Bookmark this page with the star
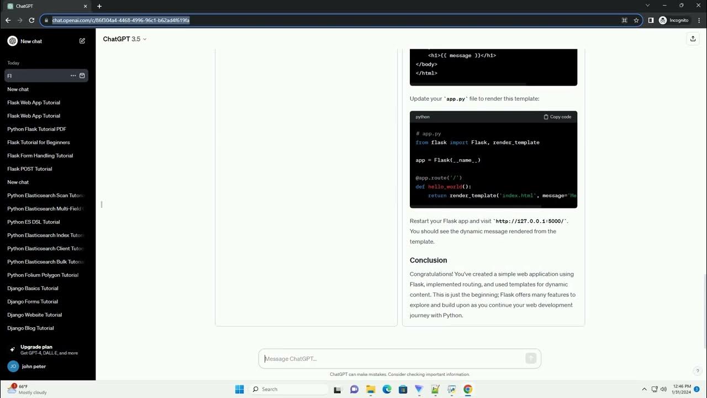Image resolution: width=707 pixels, height=398 pixels. [x=636, y=20]
